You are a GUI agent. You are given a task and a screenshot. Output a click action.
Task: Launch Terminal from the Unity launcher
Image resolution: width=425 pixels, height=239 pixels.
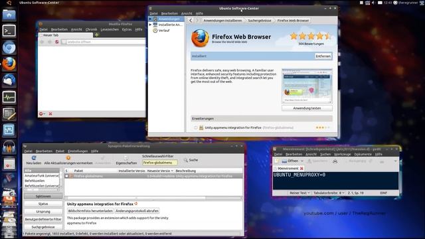(9, 31)
